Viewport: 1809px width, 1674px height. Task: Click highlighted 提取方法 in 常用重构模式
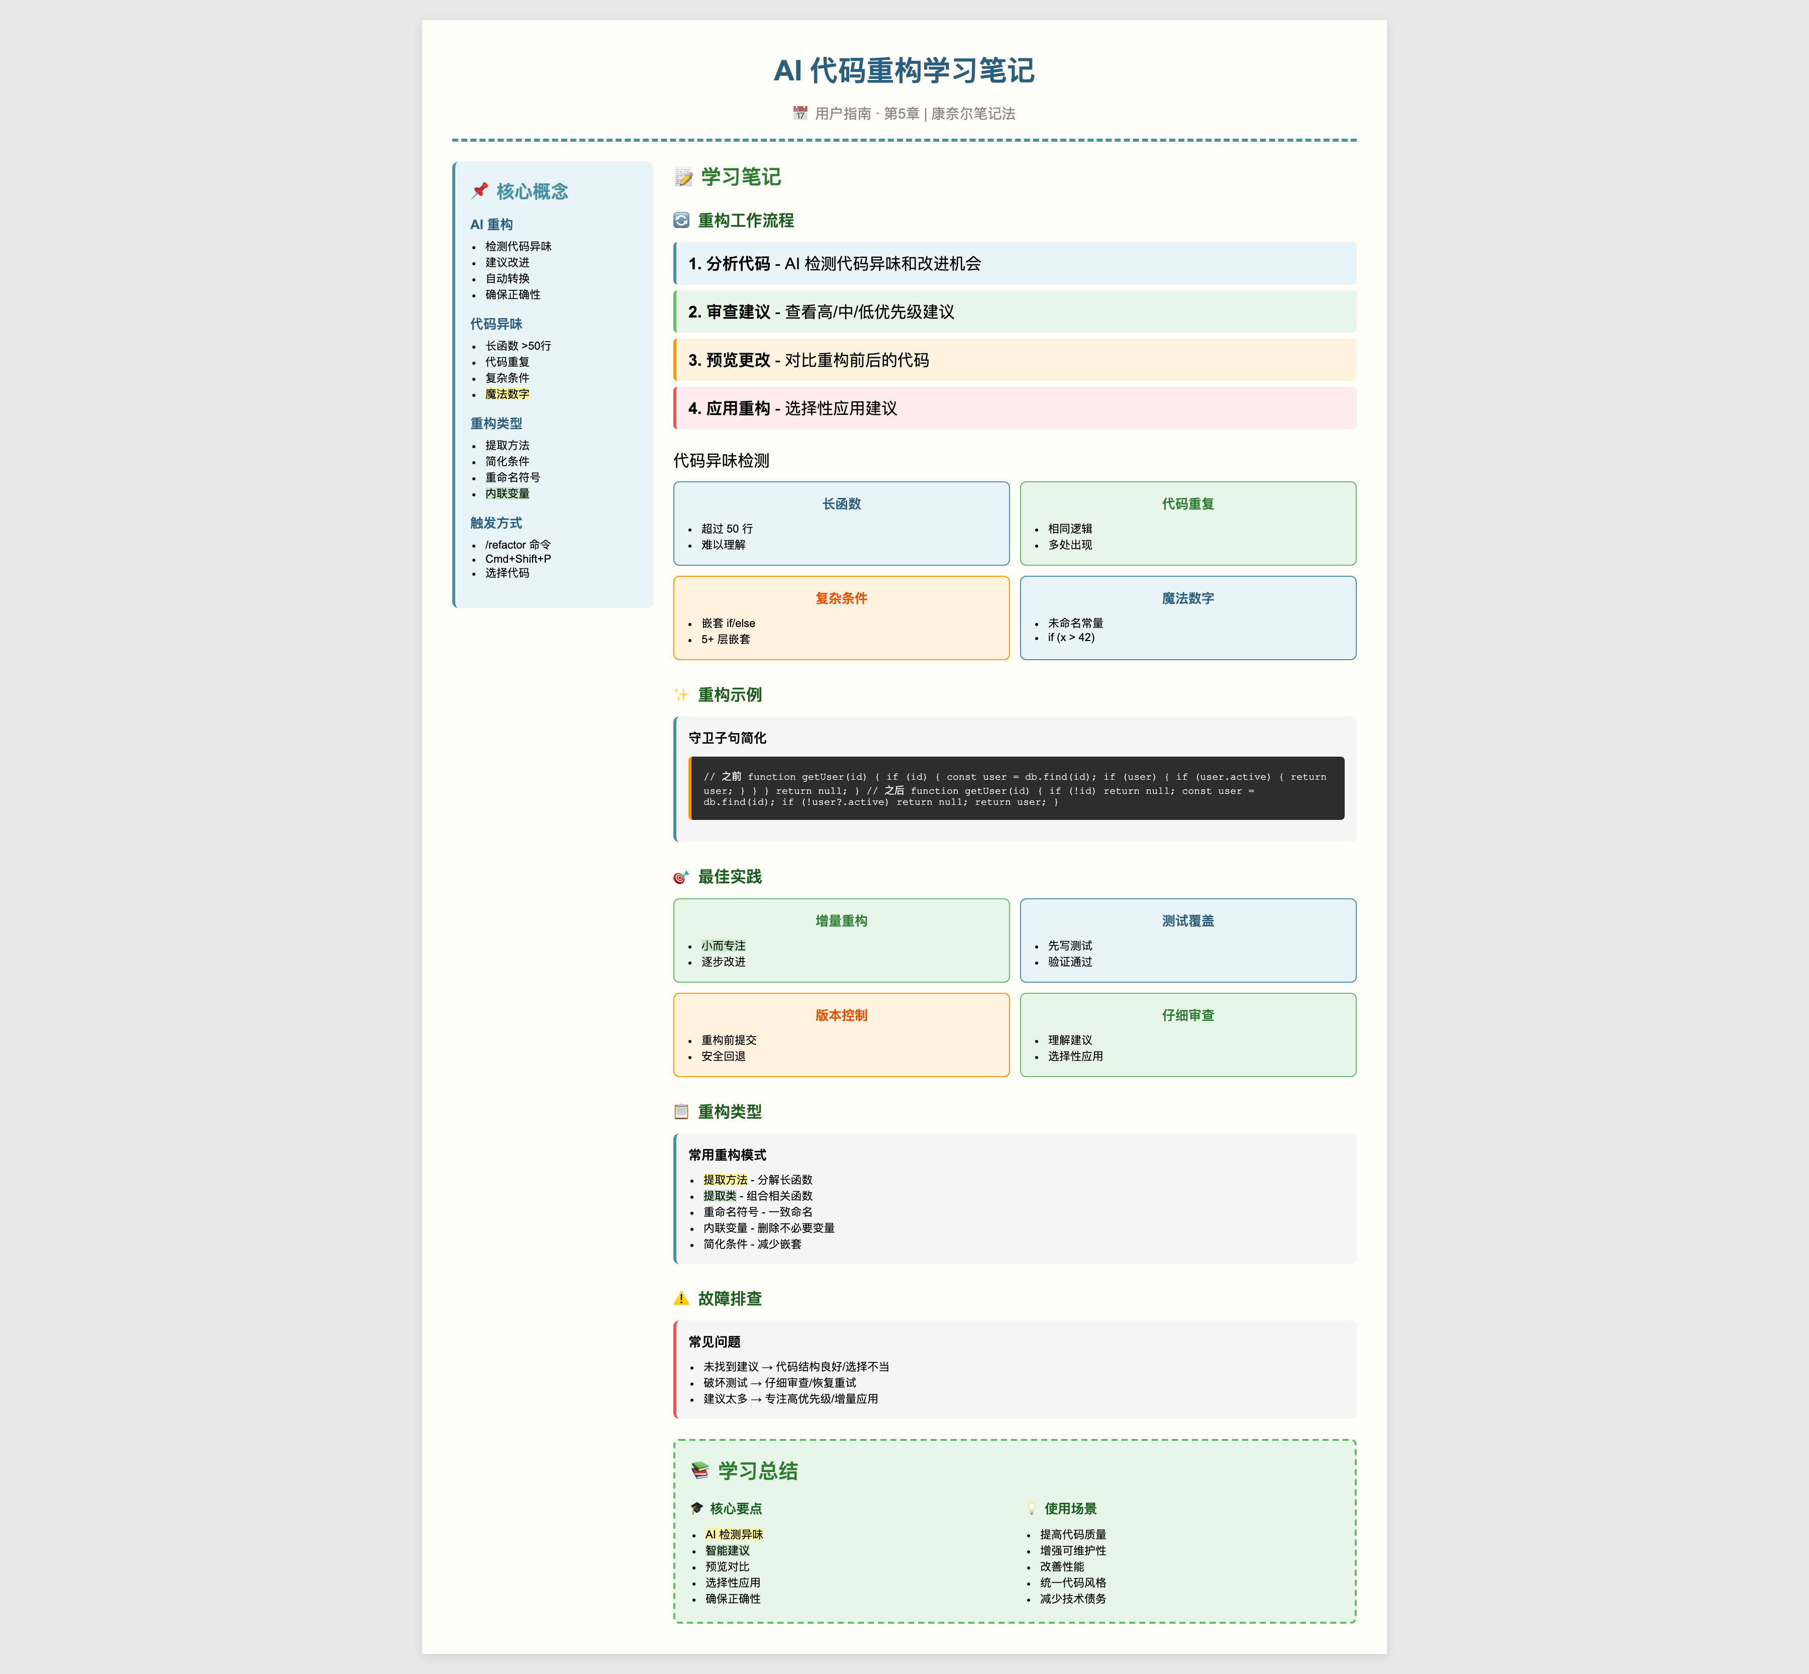pos(725,1180)
